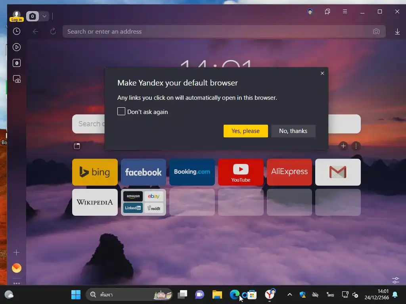
Task: Open the Chat app on taskbar
Action: (200, 294)
